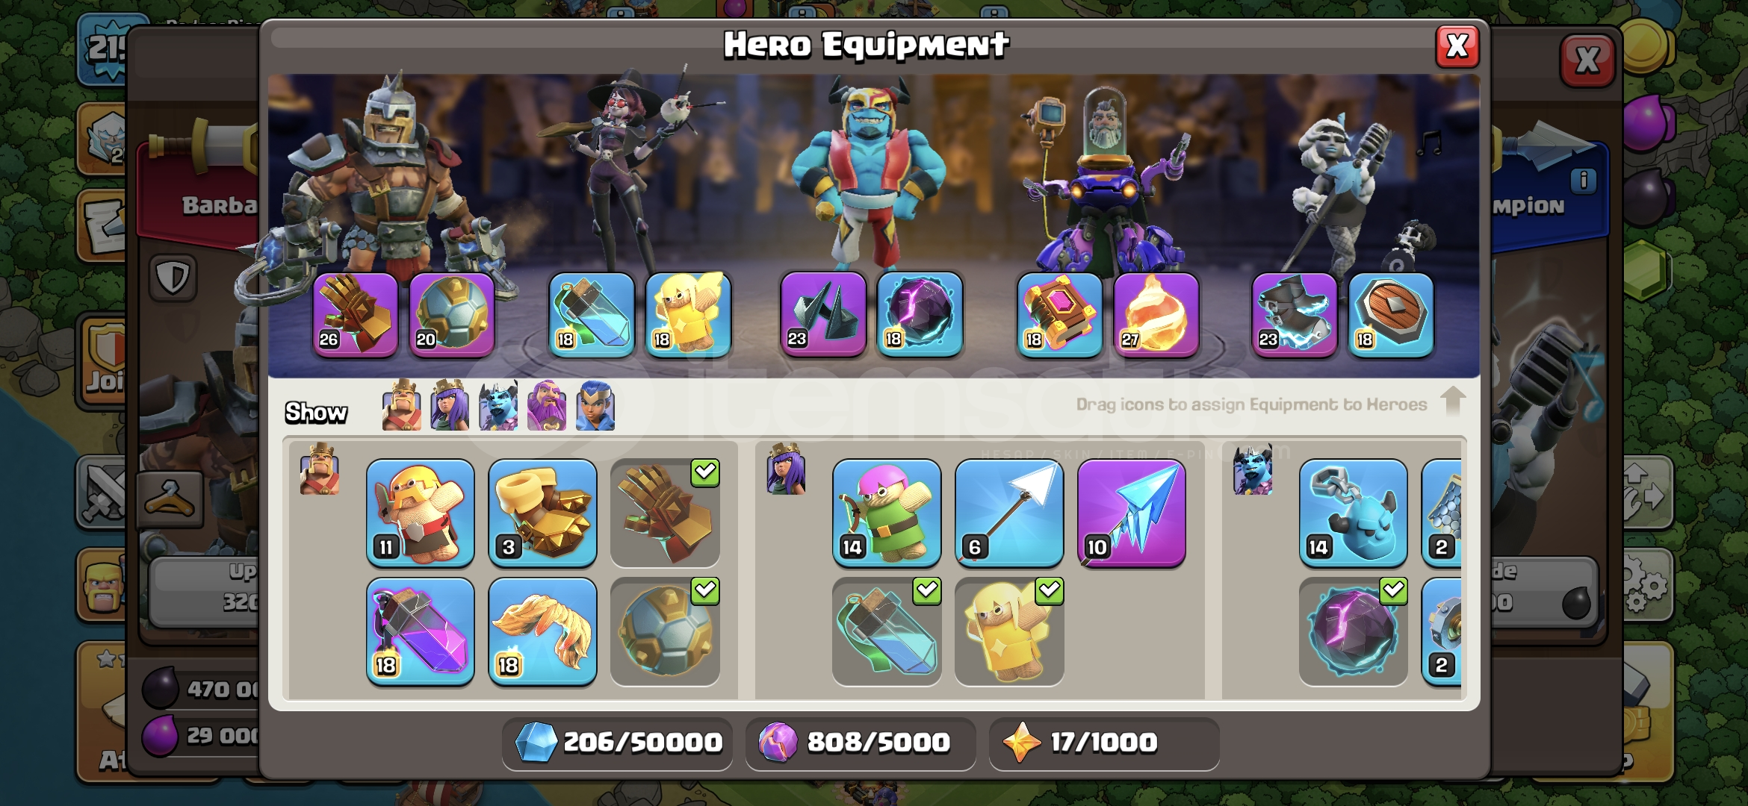
Task: Select the level 14 Henchmen Puppet equipment
Action: pos(1353,513)
